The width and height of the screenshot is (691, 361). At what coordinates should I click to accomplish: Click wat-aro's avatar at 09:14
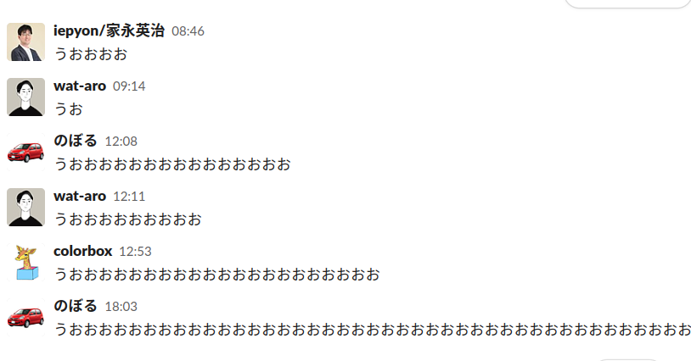[25, 97]
